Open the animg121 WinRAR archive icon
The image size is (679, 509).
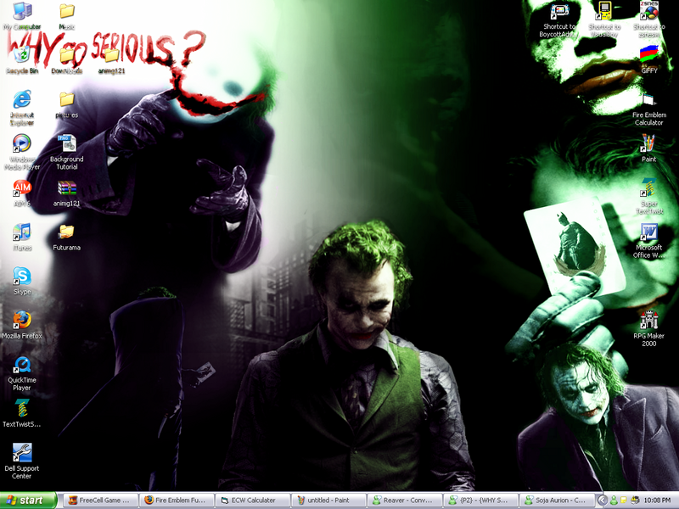point(67,188)
